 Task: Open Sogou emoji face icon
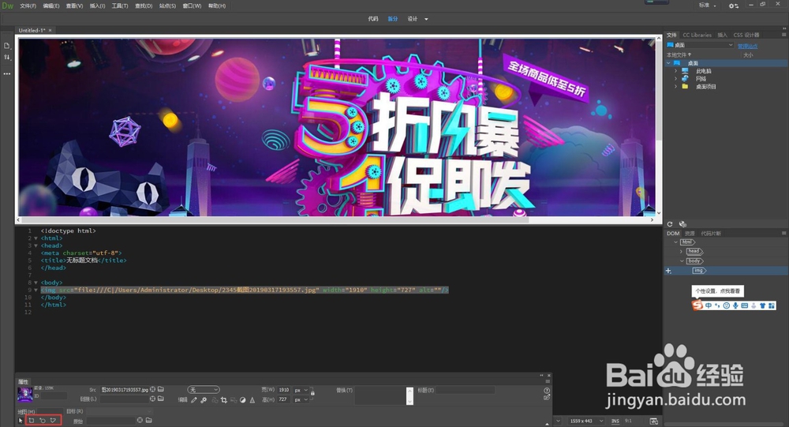tap(726, 305)
